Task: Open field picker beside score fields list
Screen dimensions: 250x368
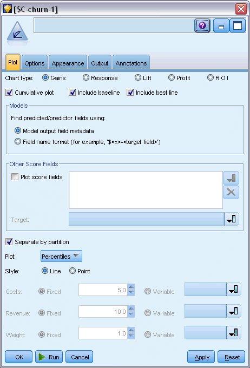Action: pyautogui.click(x=231, y=178)
